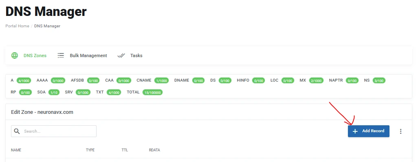The image size is (418, 162).
Task: Sort by the TTL column header
Action: (x=125, y=150)
